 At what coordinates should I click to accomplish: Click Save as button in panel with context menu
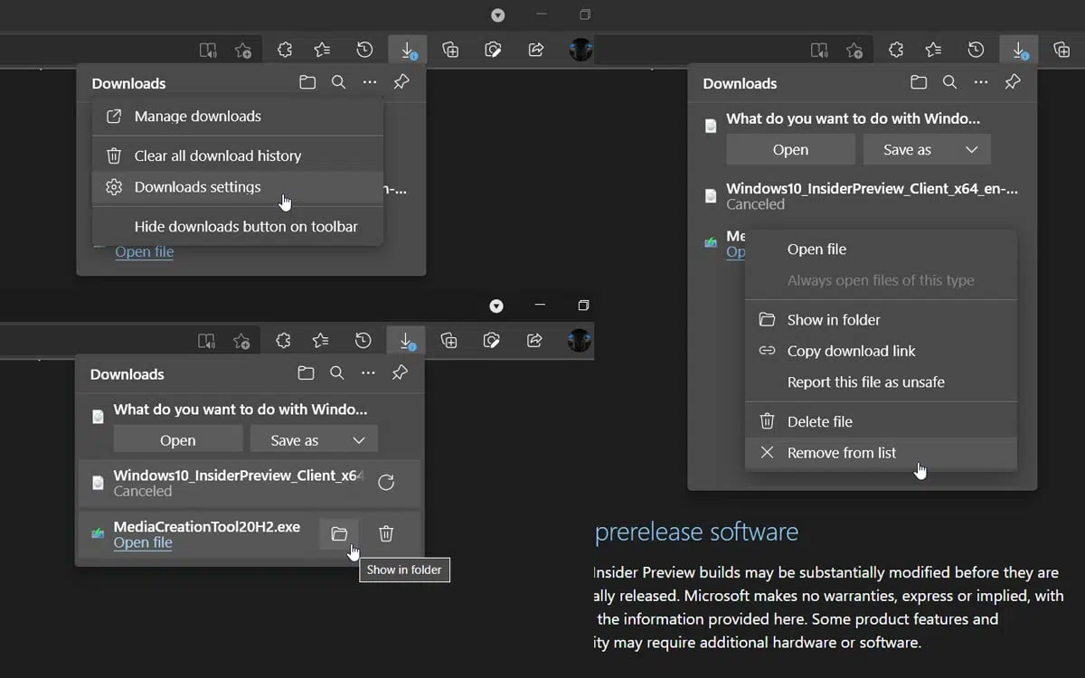pyautogui.click(x=908, y=150)
